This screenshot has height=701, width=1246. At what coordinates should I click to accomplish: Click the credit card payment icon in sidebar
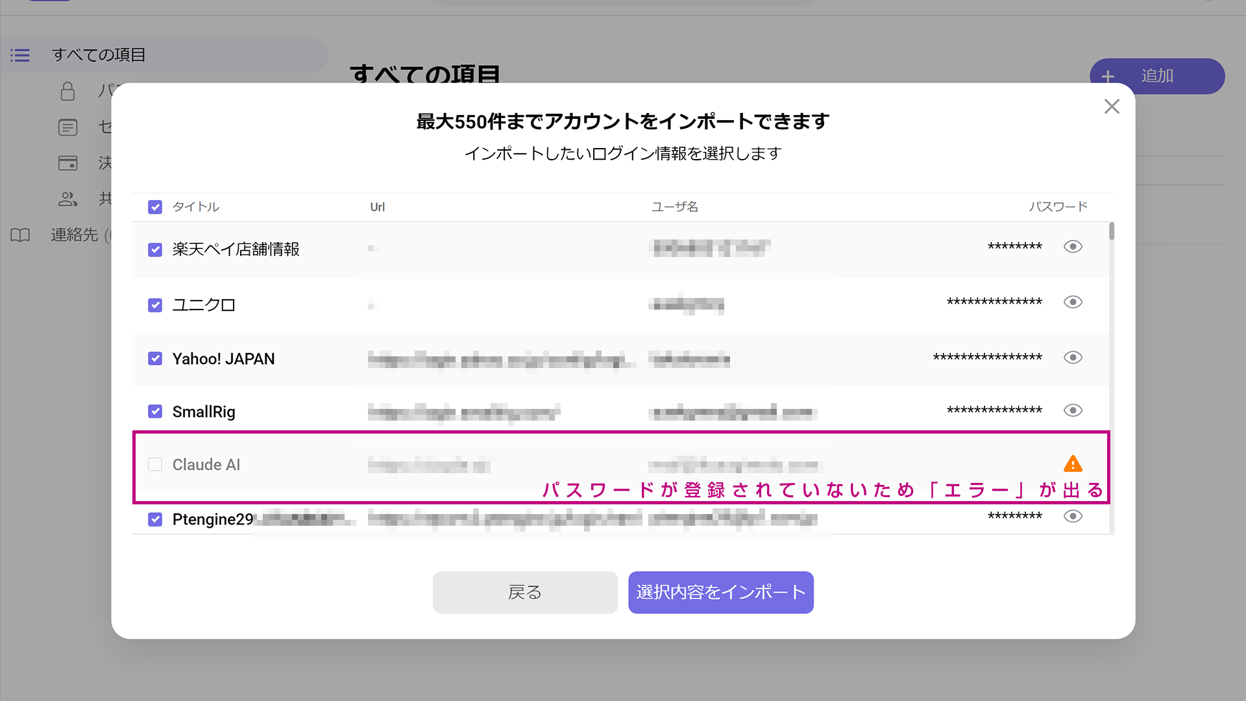coord(67,163)
